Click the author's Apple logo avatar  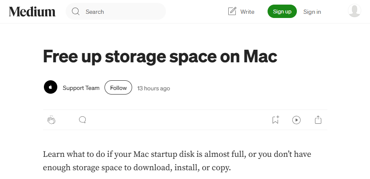51,87
